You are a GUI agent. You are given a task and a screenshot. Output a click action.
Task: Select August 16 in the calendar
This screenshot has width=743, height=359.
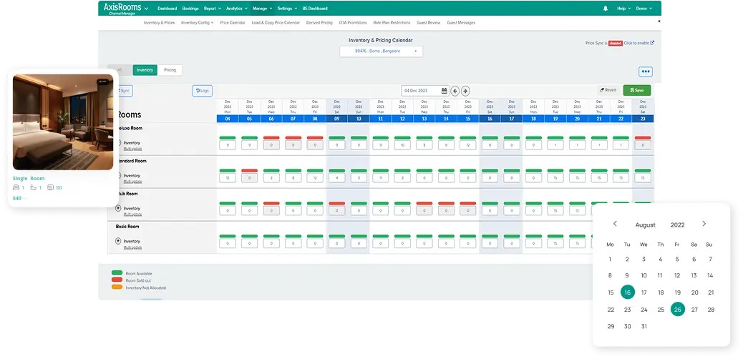(627, 292)
